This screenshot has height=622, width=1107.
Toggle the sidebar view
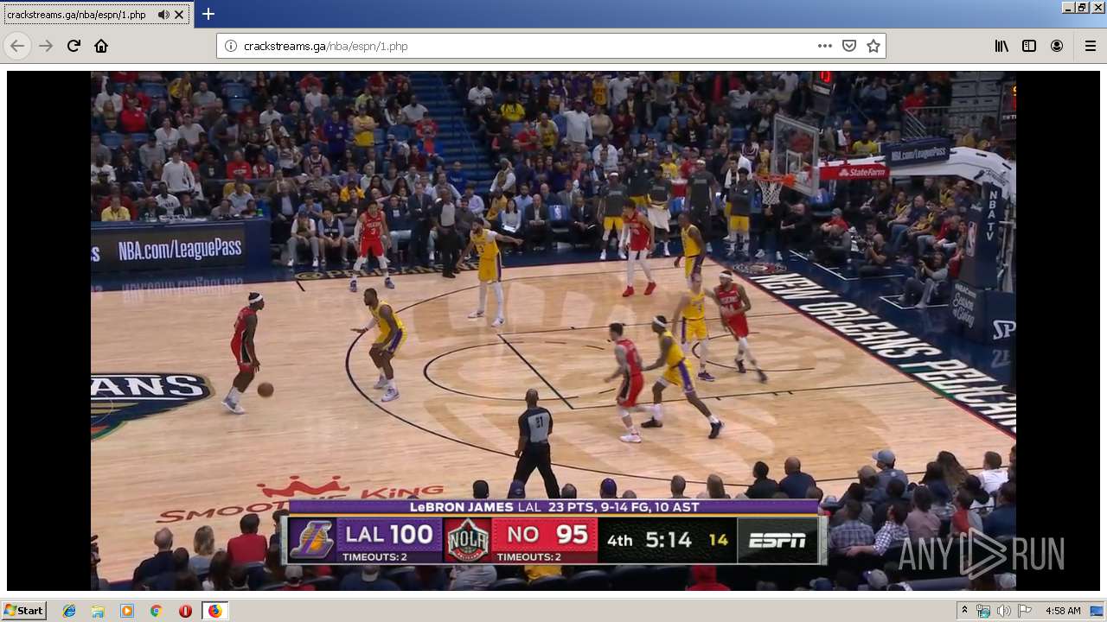pos(1029,46)
